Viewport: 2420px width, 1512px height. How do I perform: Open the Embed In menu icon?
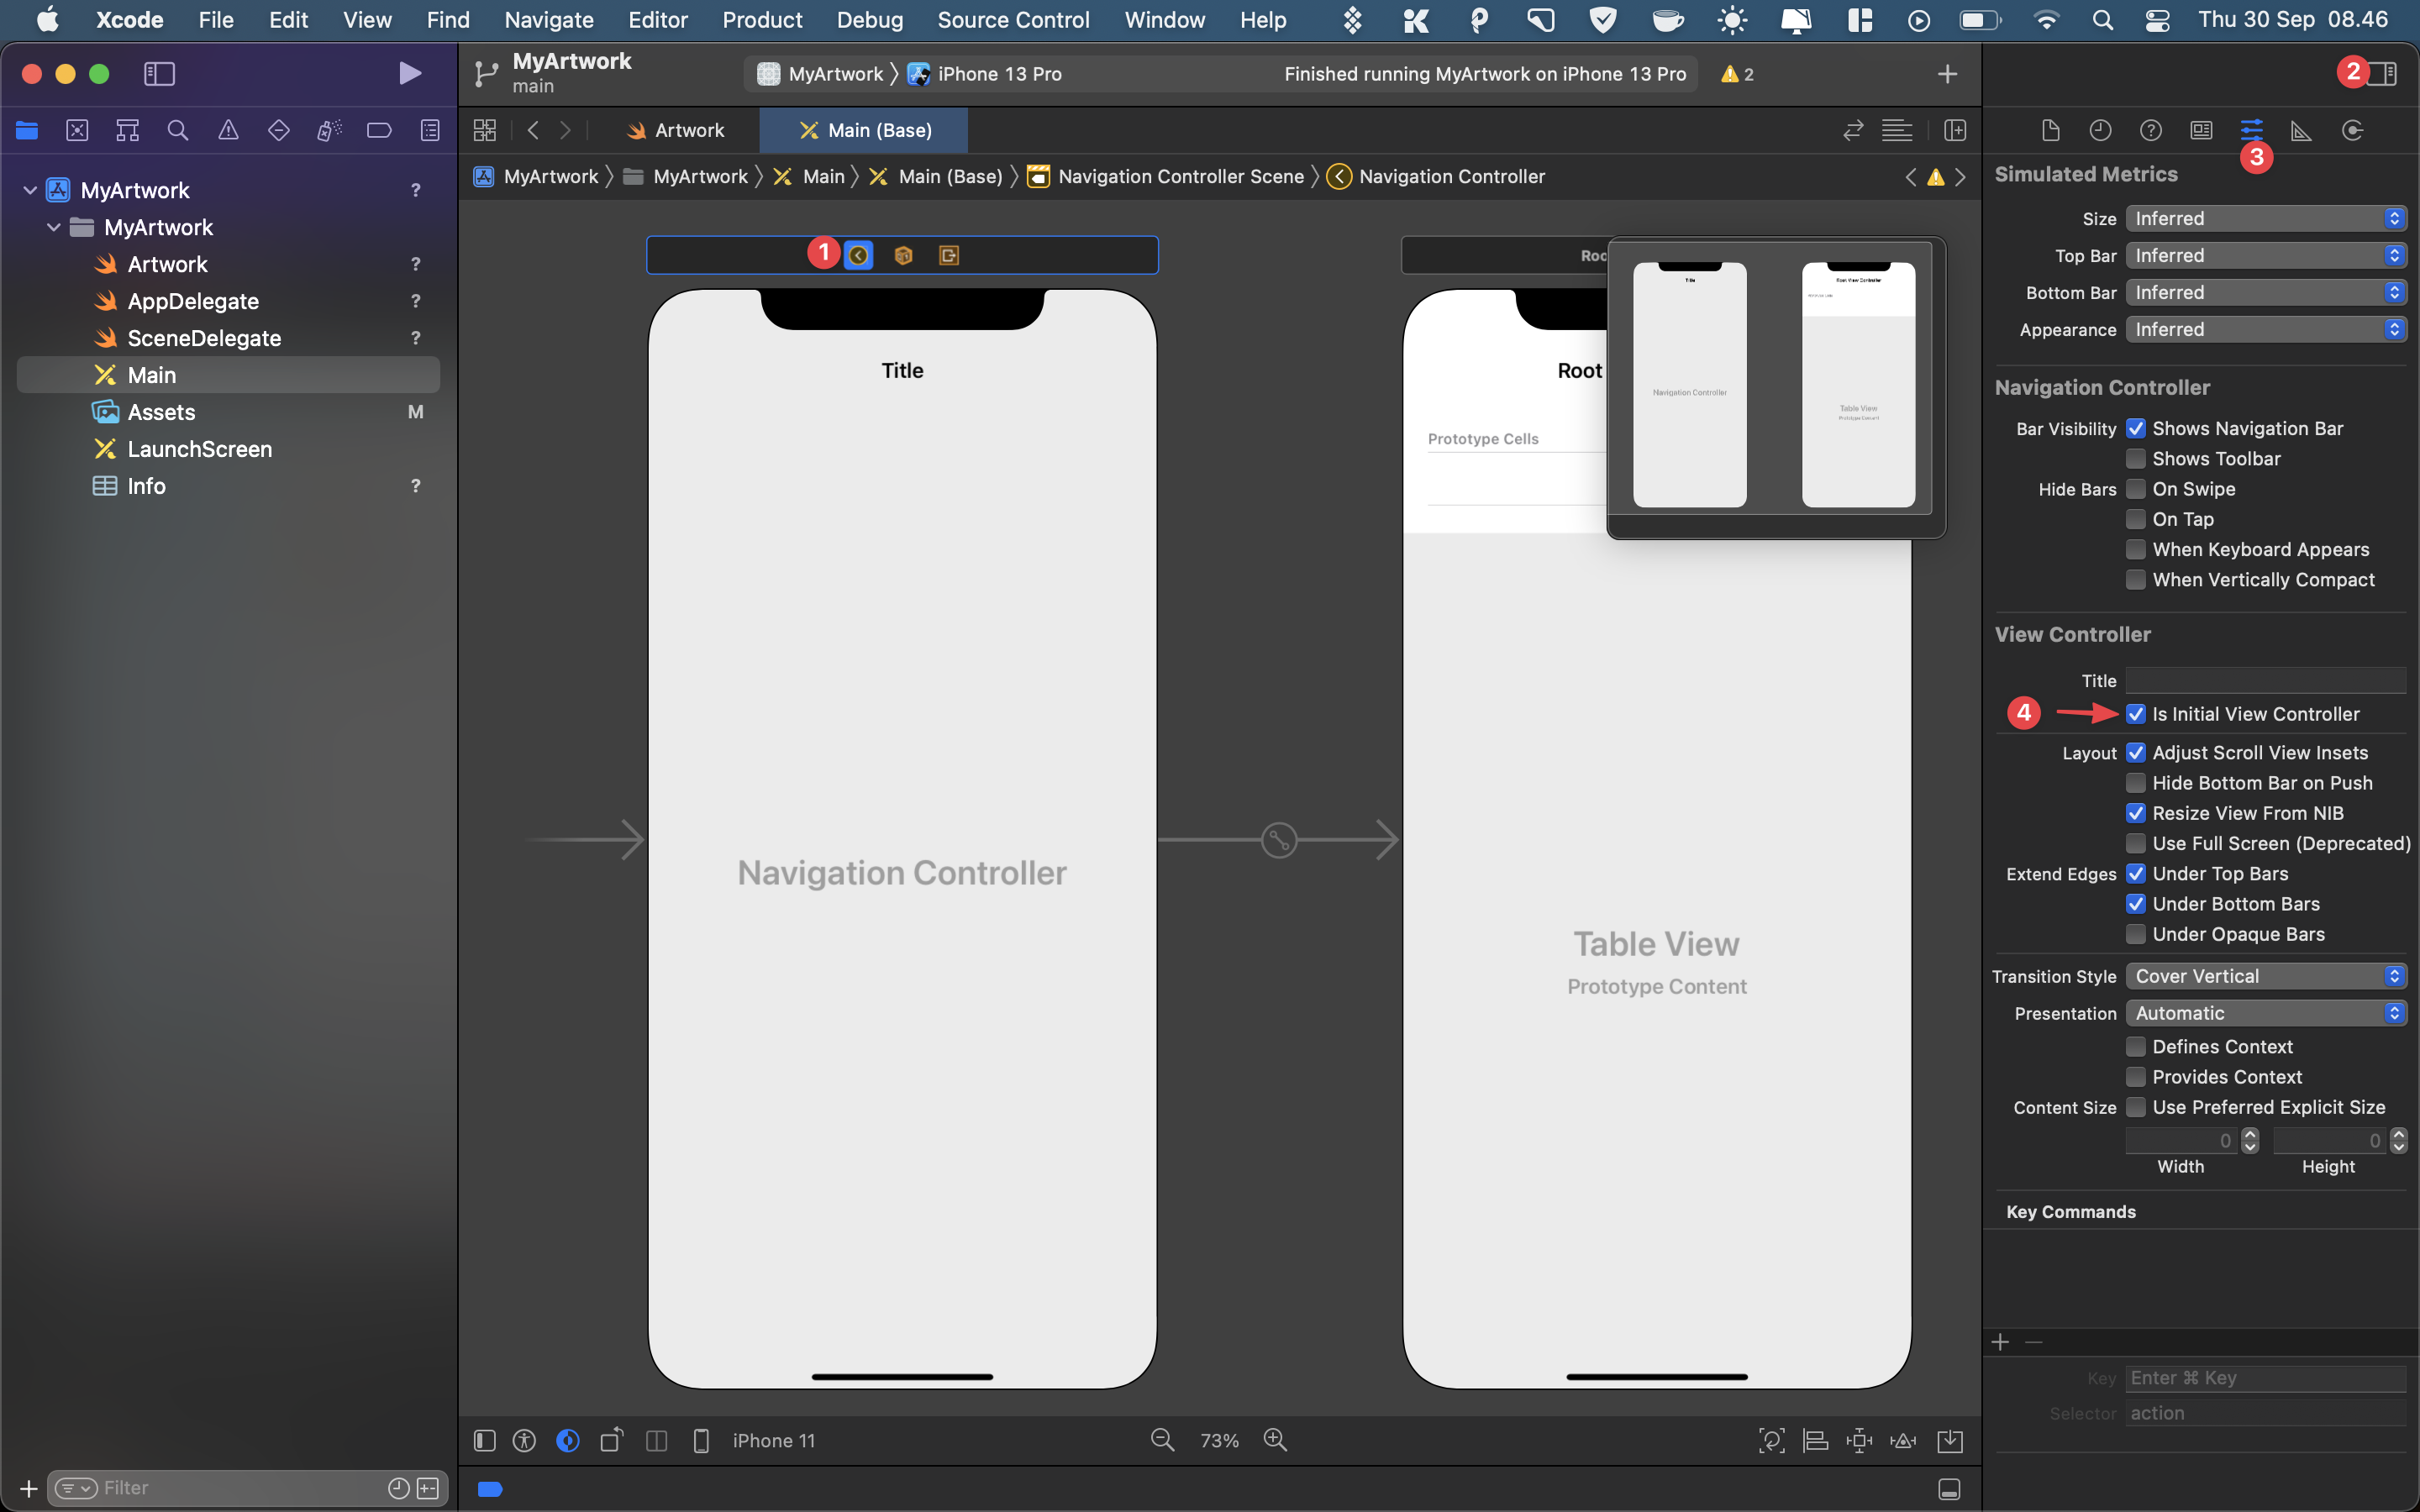[x=1950, y=1440]
